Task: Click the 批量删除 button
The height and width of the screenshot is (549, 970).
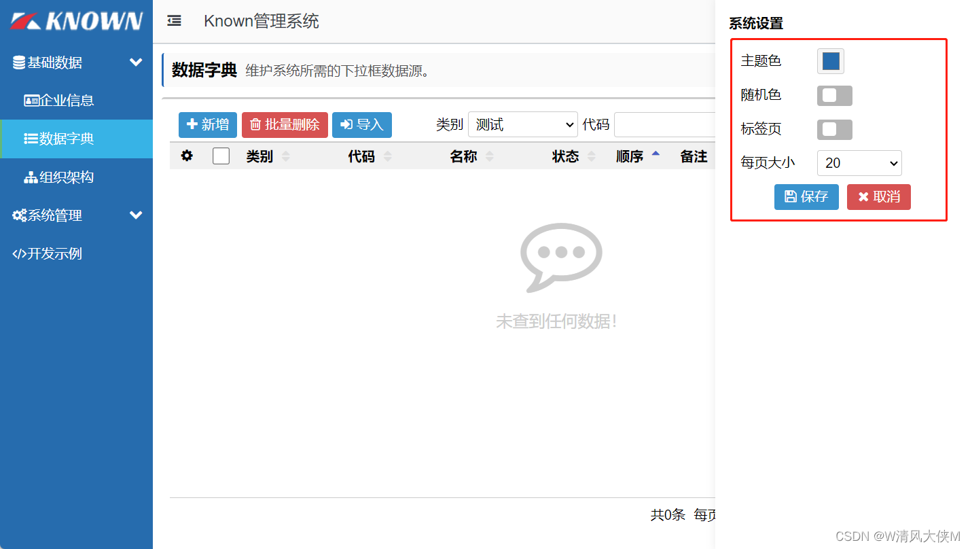Action: [x=285, y=125]
